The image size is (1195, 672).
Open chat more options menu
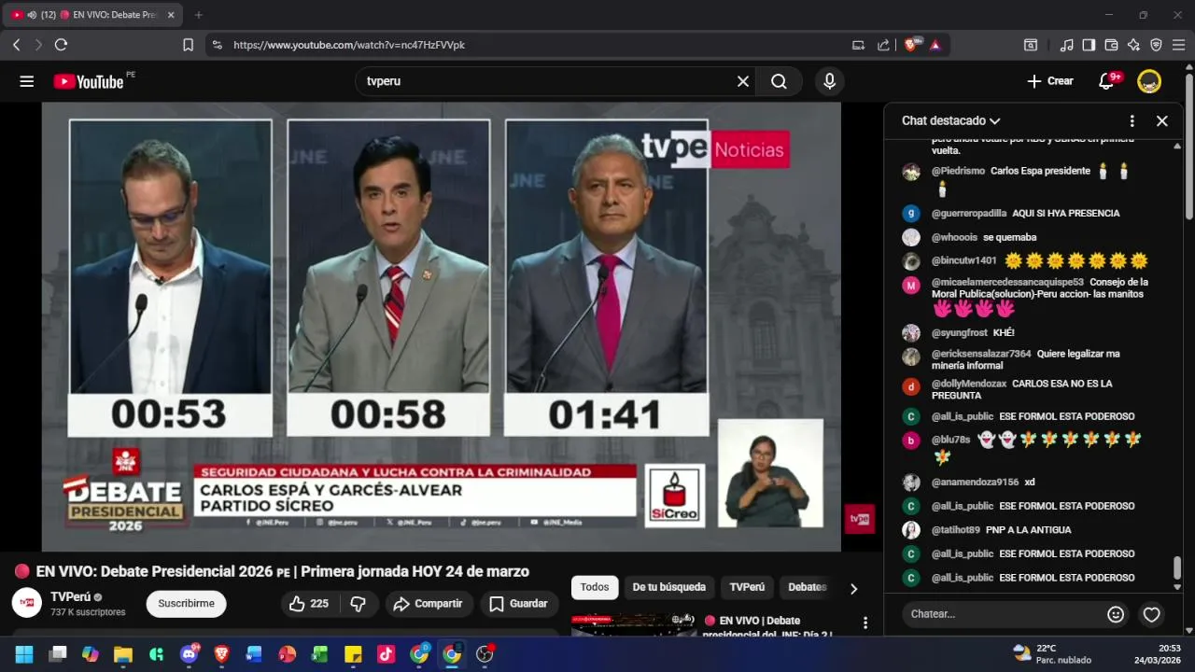tap(1132, 120)
